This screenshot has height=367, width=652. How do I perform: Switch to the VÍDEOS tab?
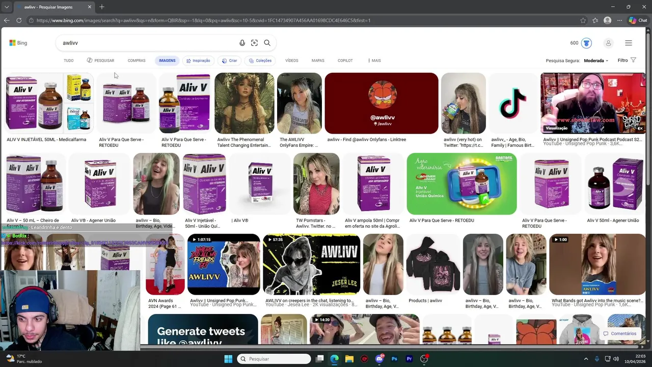pos(292,61)
